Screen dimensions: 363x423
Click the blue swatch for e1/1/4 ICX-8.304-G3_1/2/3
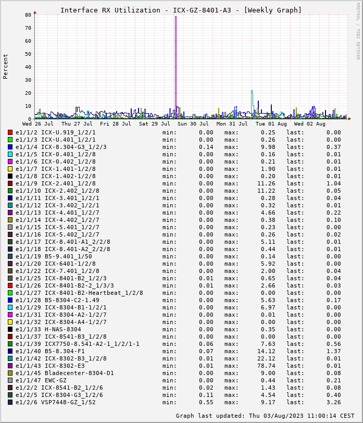click(x=10, y=147)
